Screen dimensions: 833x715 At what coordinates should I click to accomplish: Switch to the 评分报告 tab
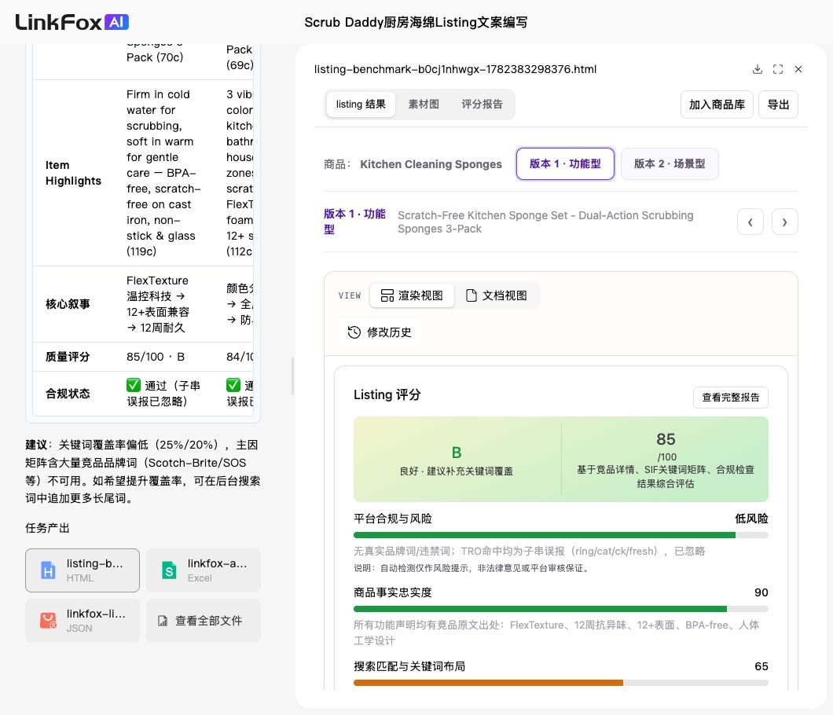pos(482,104)
